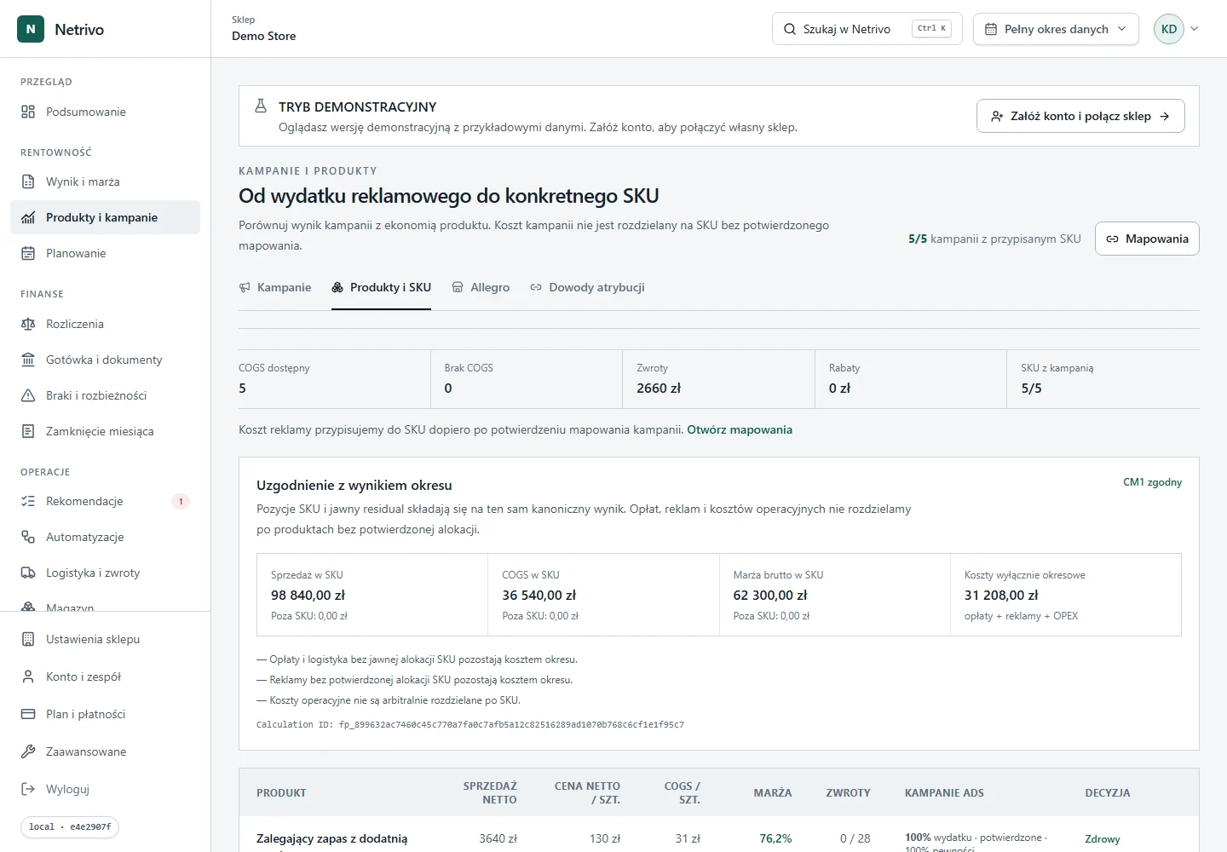The height and width of the screenshot is (852, 1227).
Task: Click Koszty okresowe value 31 208,00 zł
Action: 1001,596
